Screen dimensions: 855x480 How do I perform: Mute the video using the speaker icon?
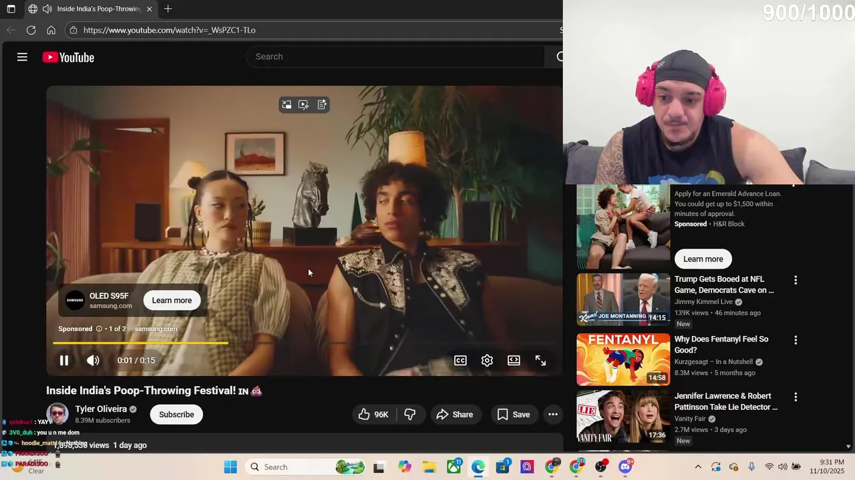[x=93, y=361]
